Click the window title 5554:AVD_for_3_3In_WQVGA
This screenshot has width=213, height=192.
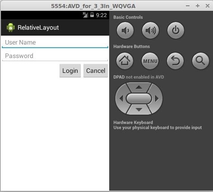click(x=93, y=6)
